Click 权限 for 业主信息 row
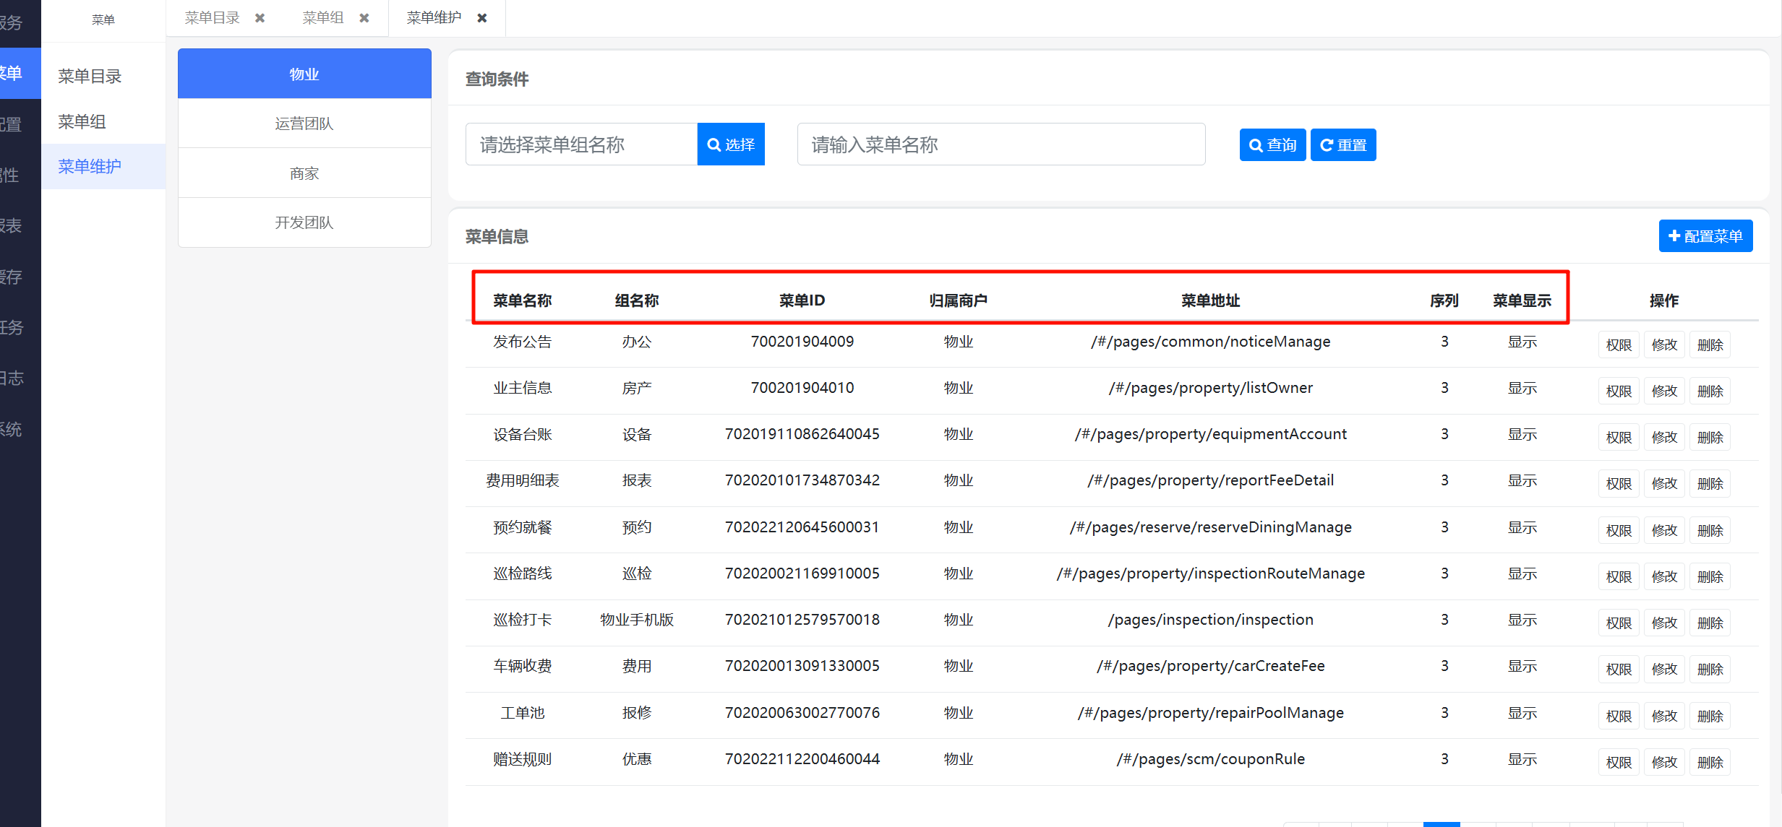 point(1619,391)
